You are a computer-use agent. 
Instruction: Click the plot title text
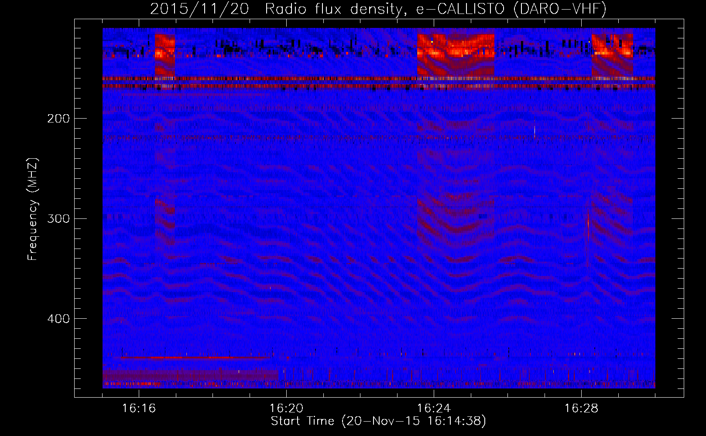378,9
